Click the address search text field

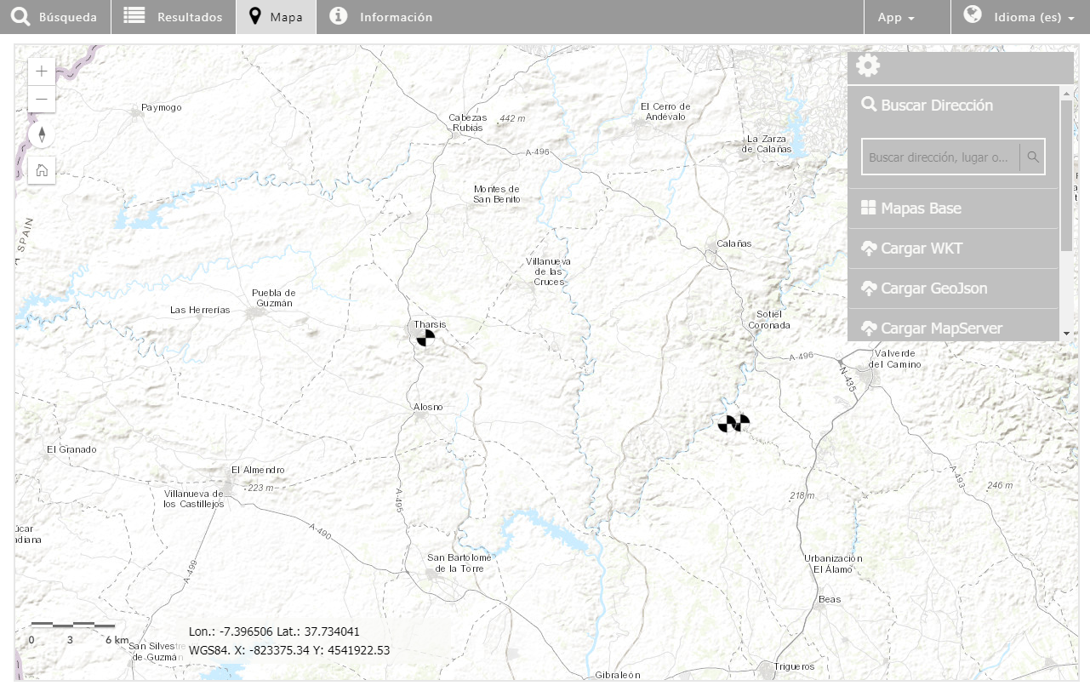[x=942, y=157]
